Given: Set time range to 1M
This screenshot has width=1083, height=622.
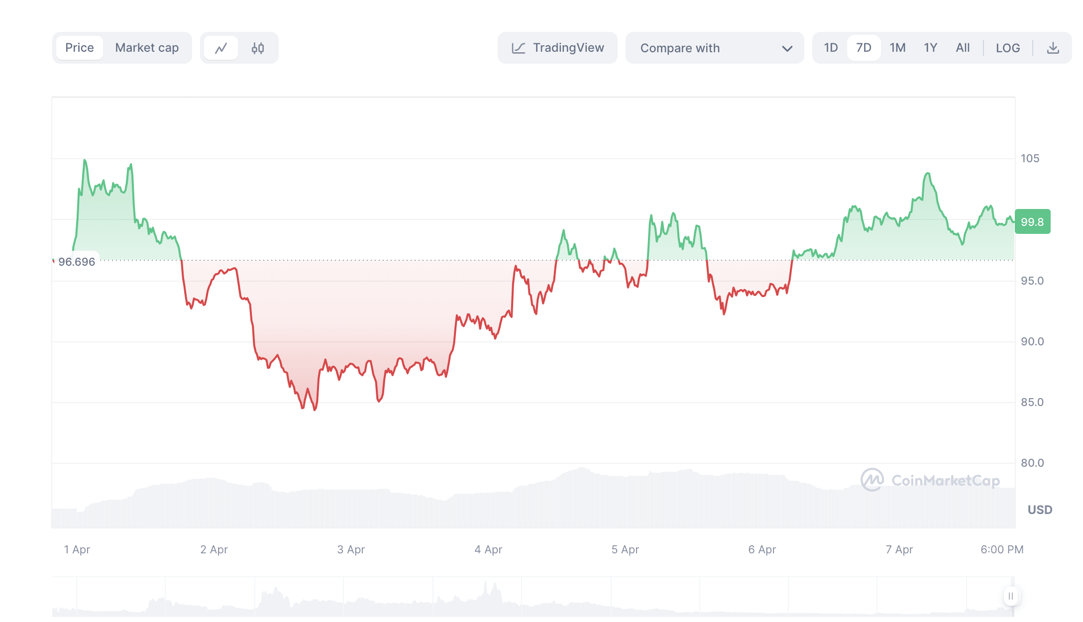Looking at the screenshot, I should point(897,48).
